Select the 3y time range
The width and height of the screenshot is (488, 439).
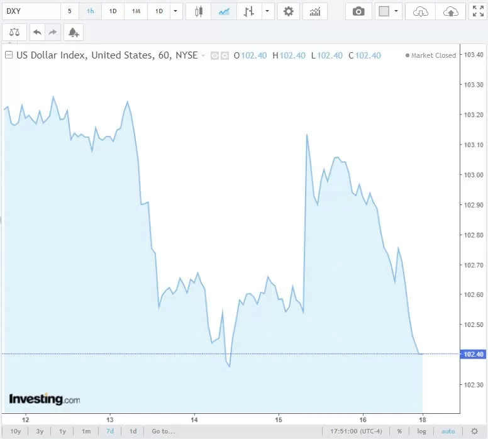(x=40, y=431)
